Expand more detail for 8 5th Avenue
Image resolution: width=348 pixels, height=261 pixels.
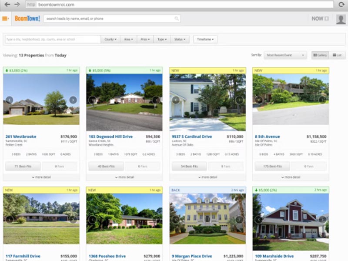pos(291,177)
